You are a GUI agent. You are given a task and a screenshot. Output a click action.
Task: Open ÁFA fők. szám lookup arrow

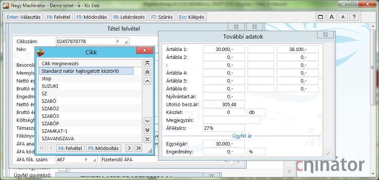point(86,159)
